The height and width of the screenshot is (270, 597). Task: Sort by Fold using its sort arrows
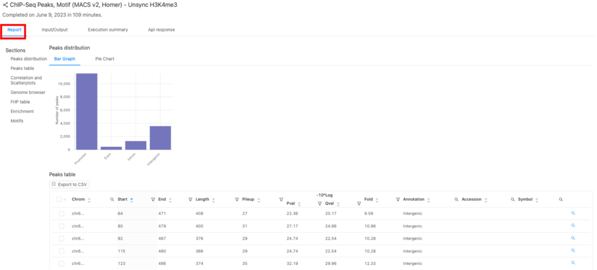377,199
